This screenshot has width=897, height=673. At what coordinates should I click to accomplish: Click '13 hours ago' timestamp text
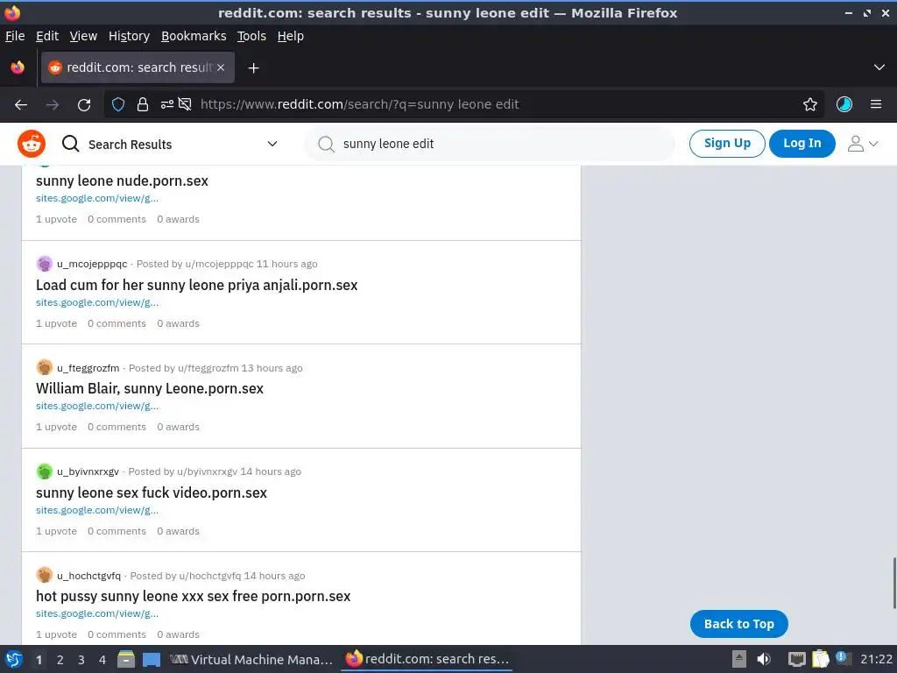coord(272,368)
